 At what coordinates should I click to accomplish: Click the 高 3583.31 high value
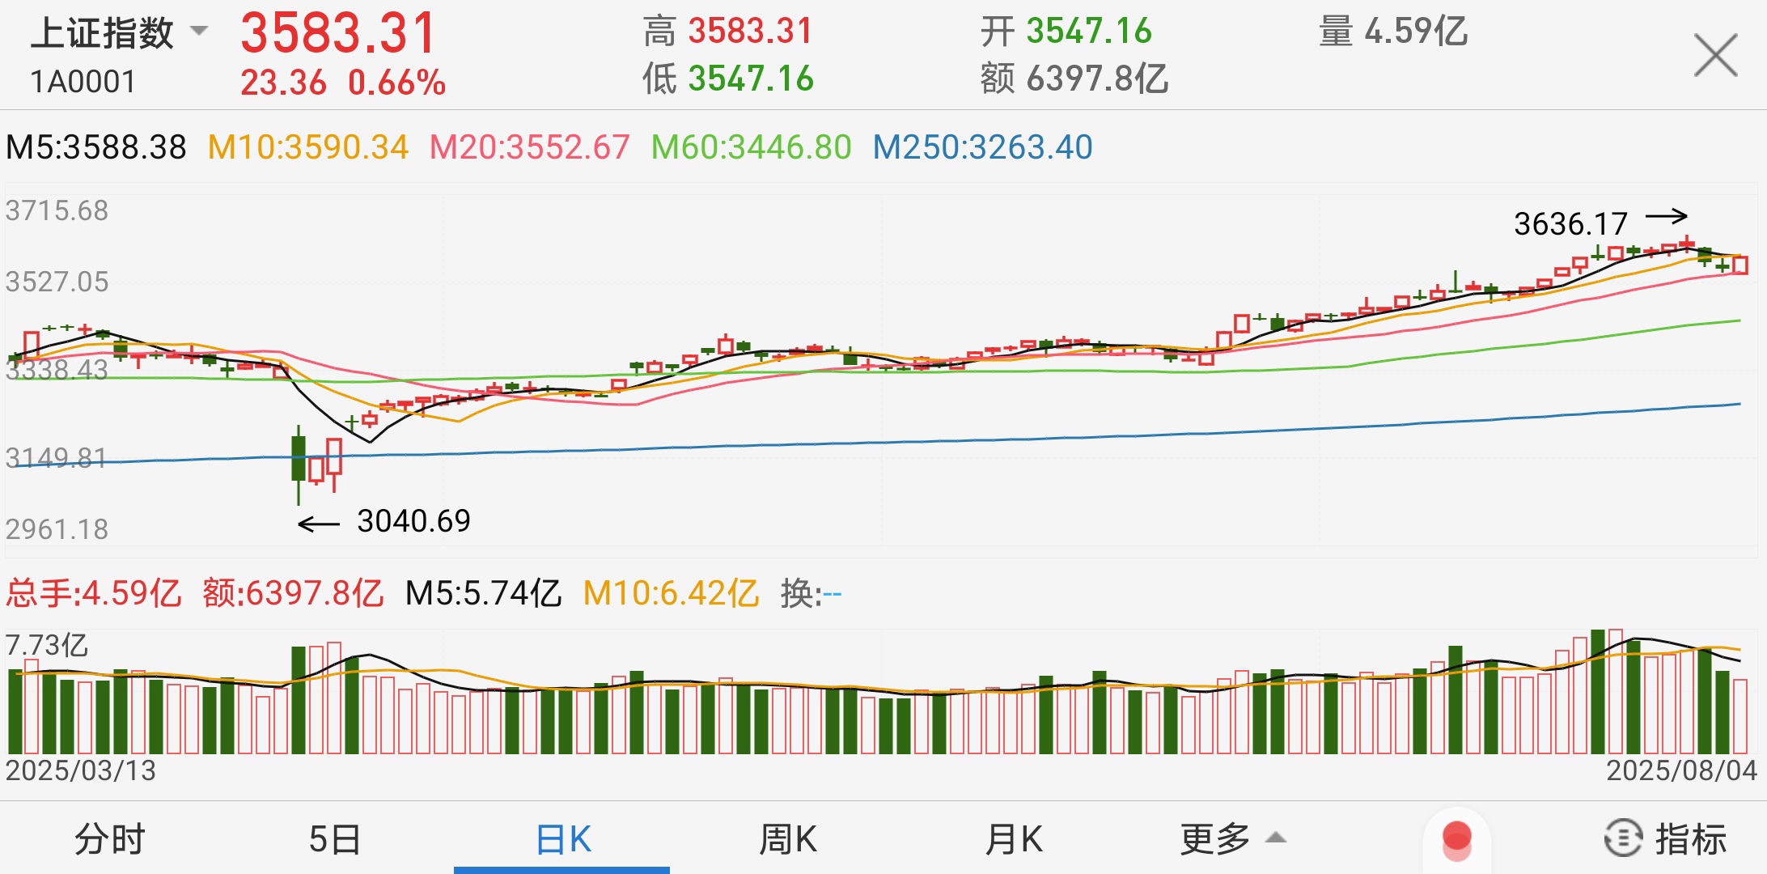pos(727,32)
